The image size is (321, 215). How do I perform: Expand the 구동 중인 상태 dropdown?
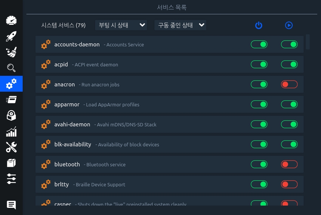[x=180, y=25]
